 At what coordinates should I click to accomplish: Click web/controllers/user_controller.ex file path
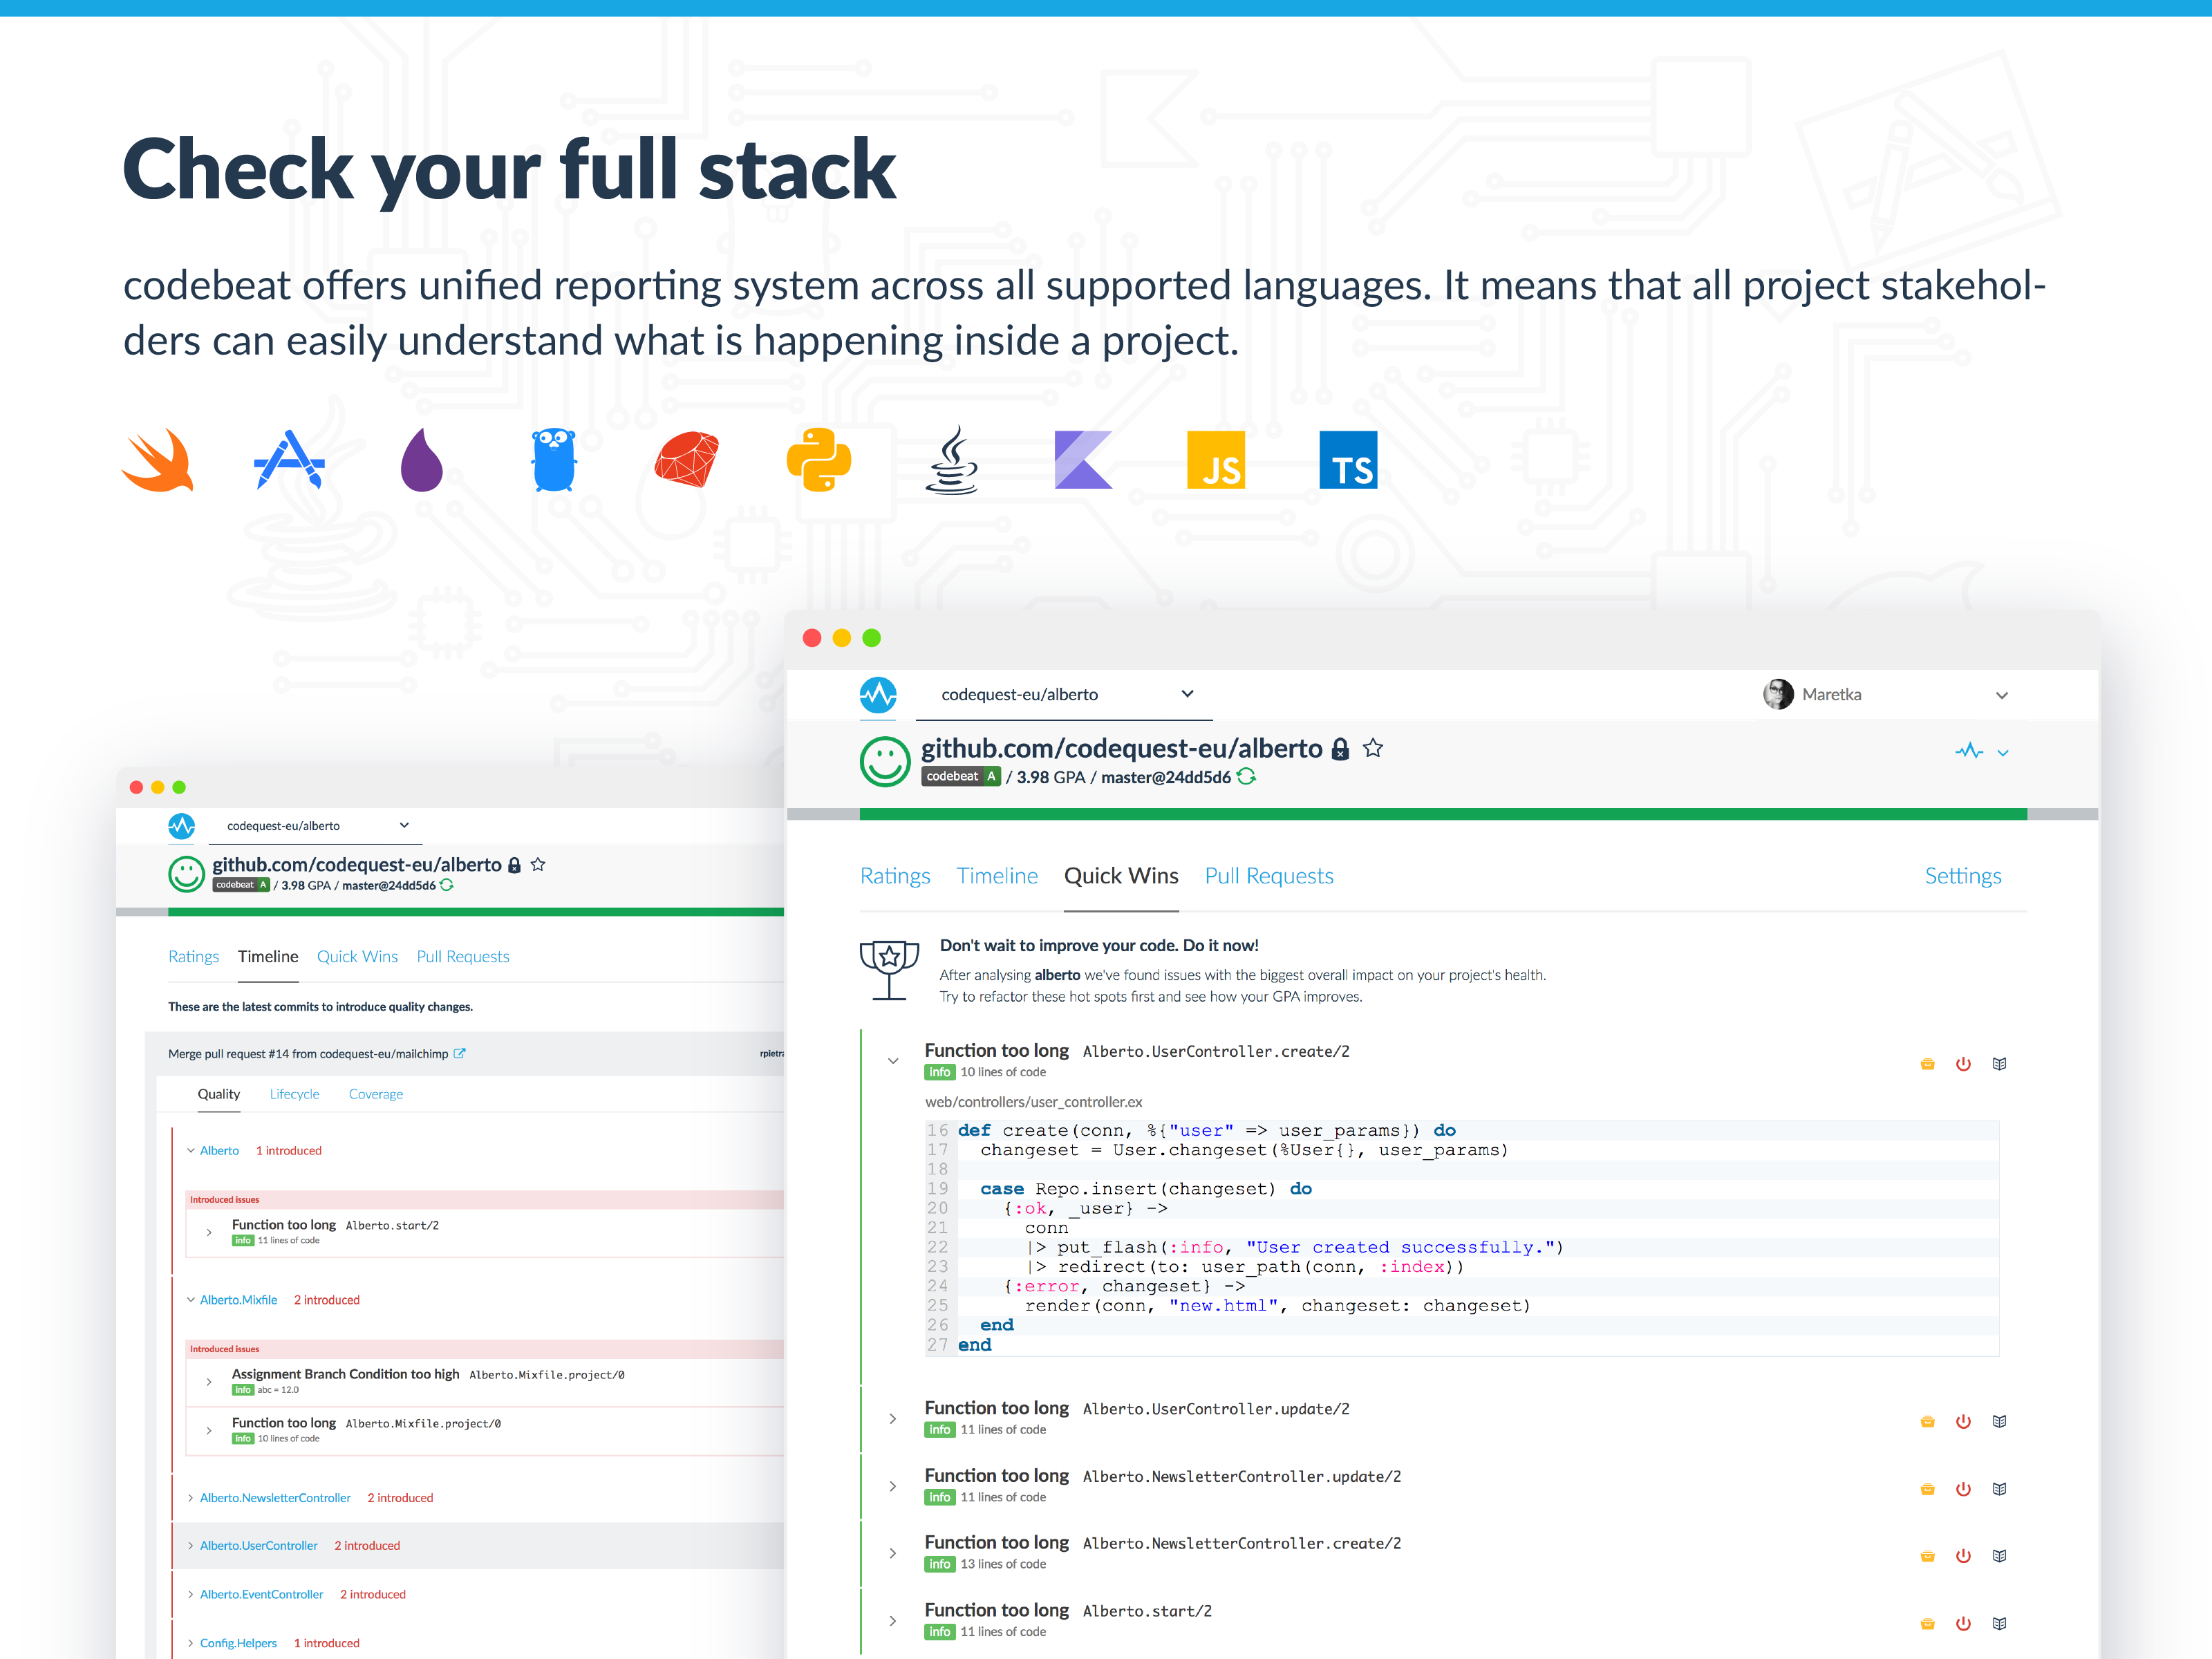1033,1102
